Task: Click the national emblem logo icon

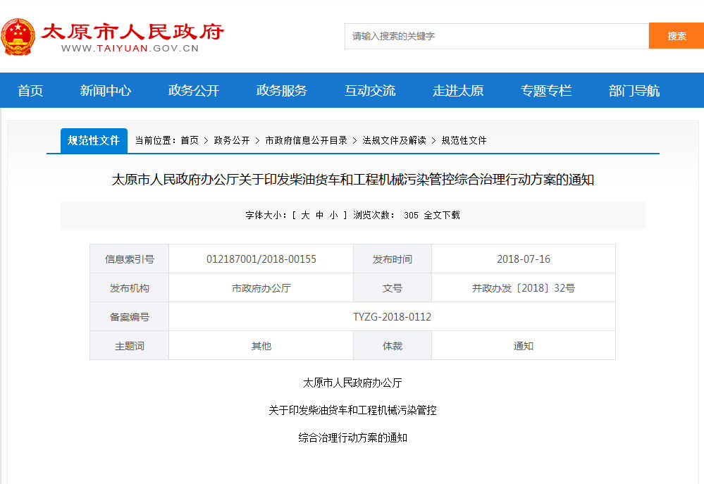Action: pyautogui.click(x=18, y=37)
